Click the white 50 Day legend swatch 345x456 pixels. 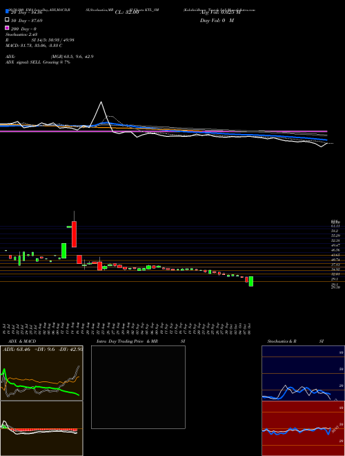coord(7,20)
